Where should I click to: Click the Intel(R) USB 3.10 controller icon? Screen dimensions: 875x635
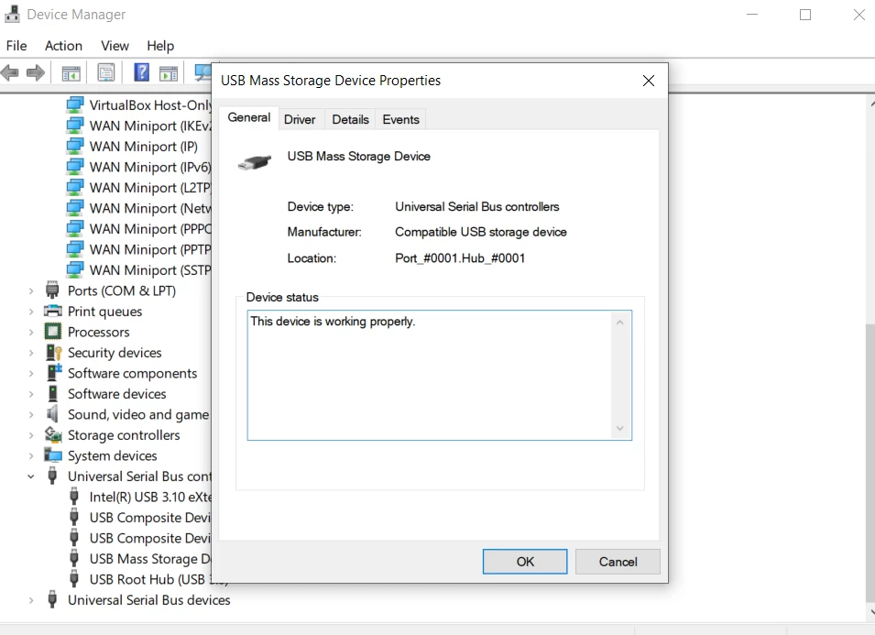(73, 497)
